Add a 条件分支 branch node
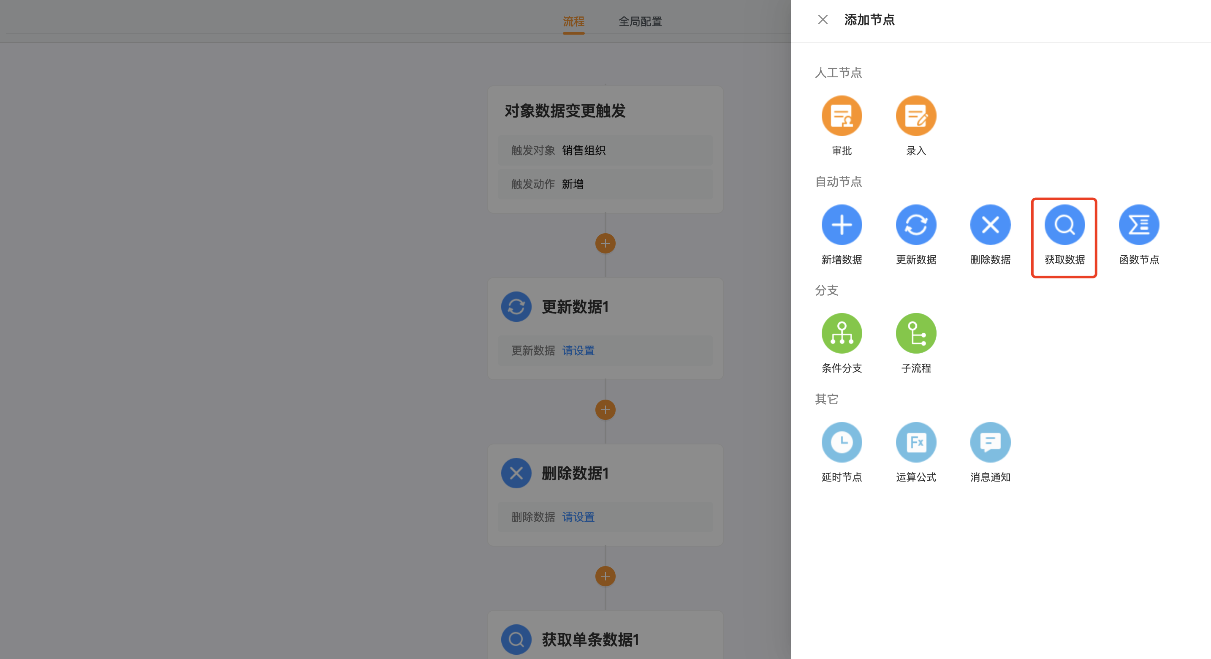 (x=842, y=333)
